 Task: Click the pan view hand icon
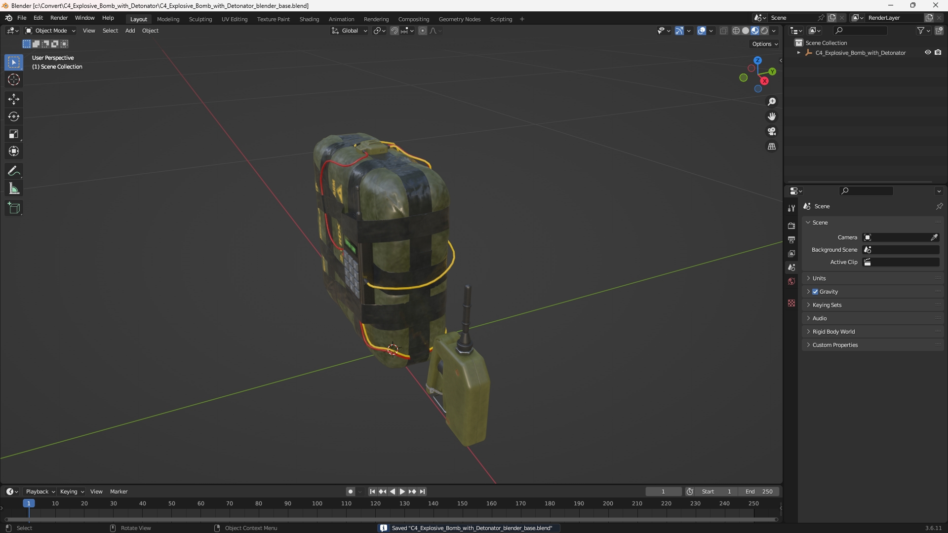click(x=772, y=116)
